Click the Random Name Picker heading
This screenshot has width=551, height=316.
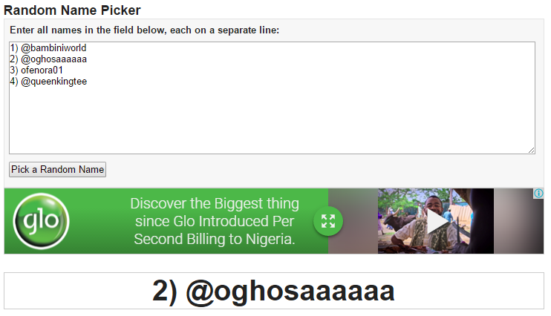click(72, 10)
